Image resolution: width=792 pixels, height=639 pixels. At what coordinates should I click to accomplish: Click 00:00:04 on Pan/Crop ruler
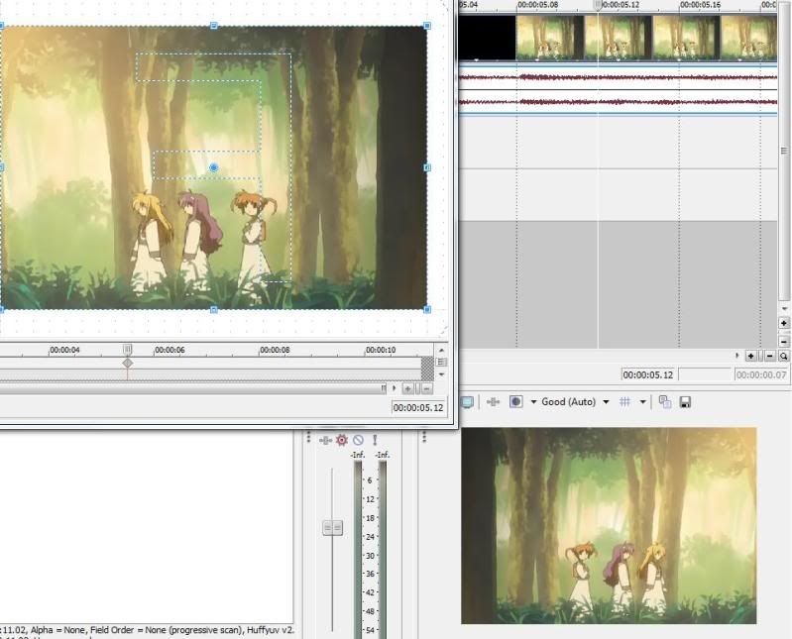coord(64,350)
